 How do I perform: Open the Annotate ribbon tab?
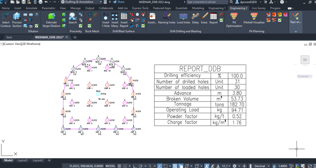[x=31, y=8]
